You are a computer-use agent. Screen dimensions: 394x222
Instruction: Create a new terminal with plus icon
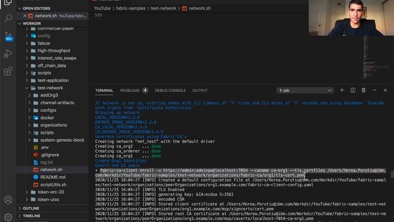(x=342, y=90)
